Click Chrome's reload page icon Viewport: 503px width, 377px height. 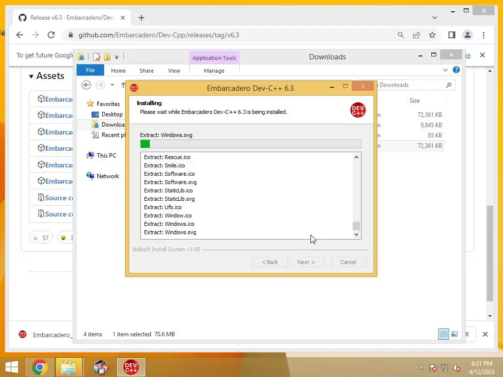[x=51, y=35]
